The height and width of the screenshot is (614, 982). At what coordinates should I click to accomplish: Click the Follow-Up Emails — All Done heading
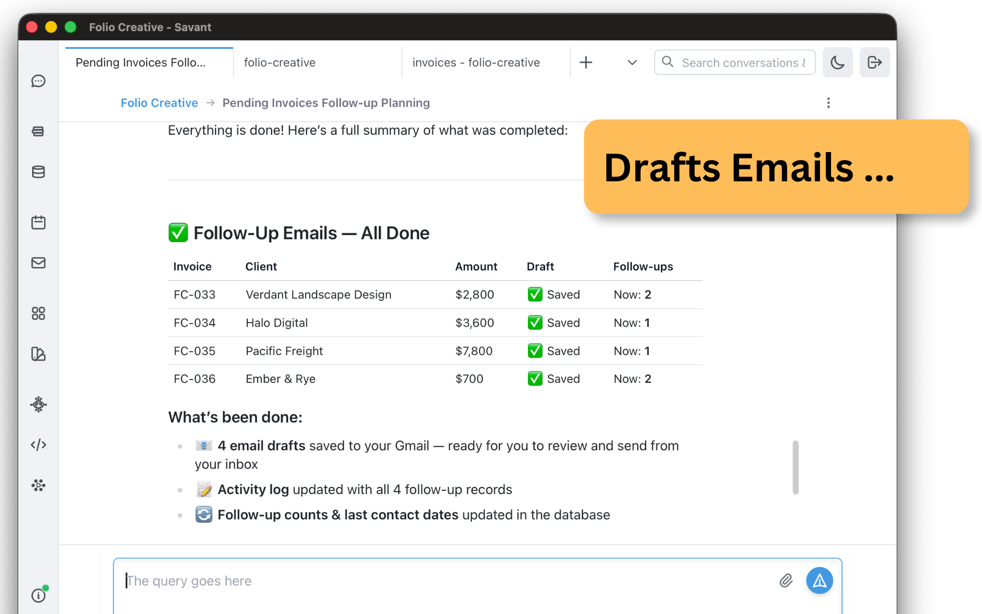tap(299, 233)
